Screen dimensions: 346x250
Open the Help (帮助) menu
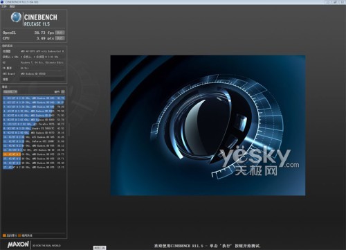click(x=12, y=7)
